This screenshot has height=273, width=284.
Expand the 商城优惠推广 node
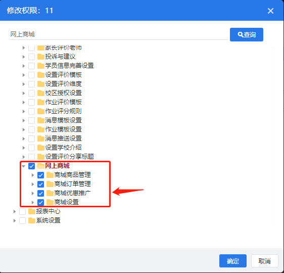coord(33,193)
